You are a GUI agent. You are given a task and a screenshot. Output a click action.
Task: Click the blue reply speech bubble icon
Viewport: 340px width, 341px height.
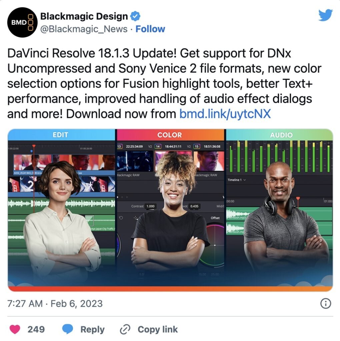(x=68, y=329)
